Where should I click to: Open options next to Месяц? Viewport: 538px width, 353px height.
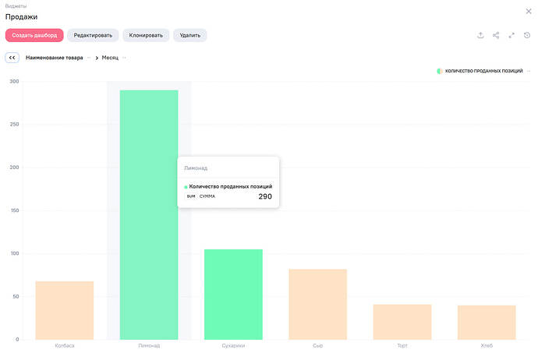click(124, 58)
